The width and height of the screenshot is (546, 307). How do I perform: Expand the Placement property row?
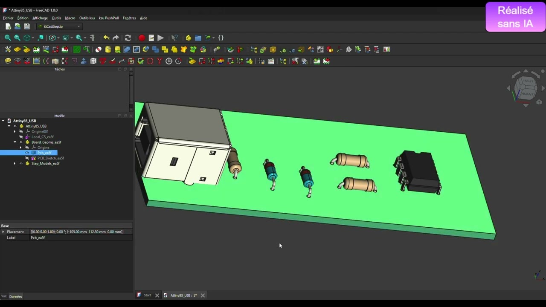(3, 232)
